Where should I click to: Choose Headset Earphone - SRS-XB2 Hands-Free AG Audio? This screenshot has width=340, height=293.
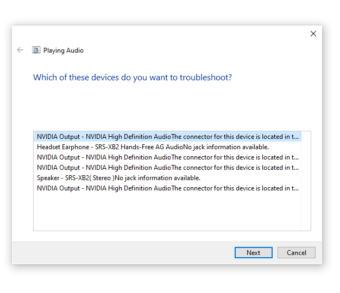tap(167, 147)
